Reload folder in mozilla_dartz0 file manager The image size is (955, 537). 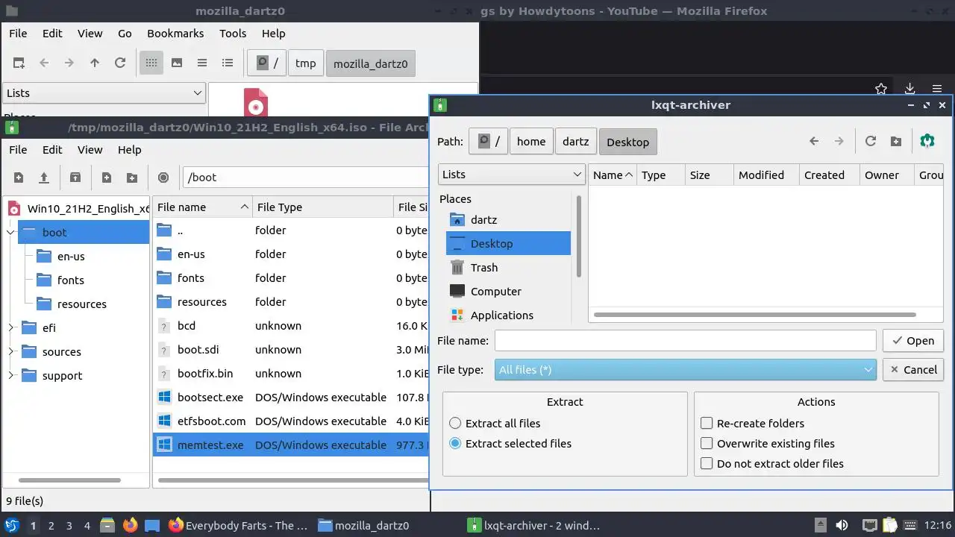coord(120,63)
